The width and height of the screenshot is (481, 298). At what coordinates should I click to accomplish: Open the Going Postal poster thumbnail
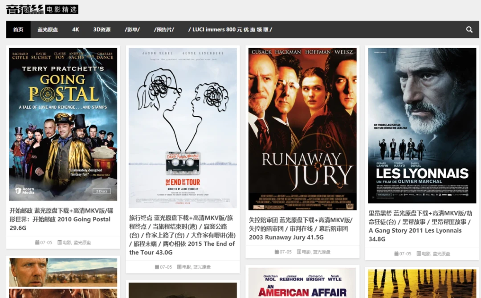[x=63, y=124]
